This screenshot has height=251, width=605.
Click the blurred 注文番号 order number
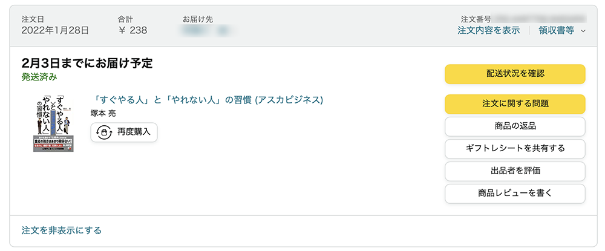click(x=540, y=19)
